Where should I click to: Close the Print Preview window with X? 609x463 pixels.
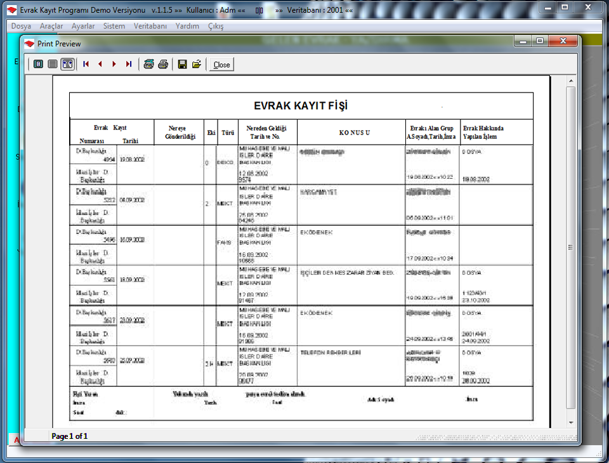(563, 41)
